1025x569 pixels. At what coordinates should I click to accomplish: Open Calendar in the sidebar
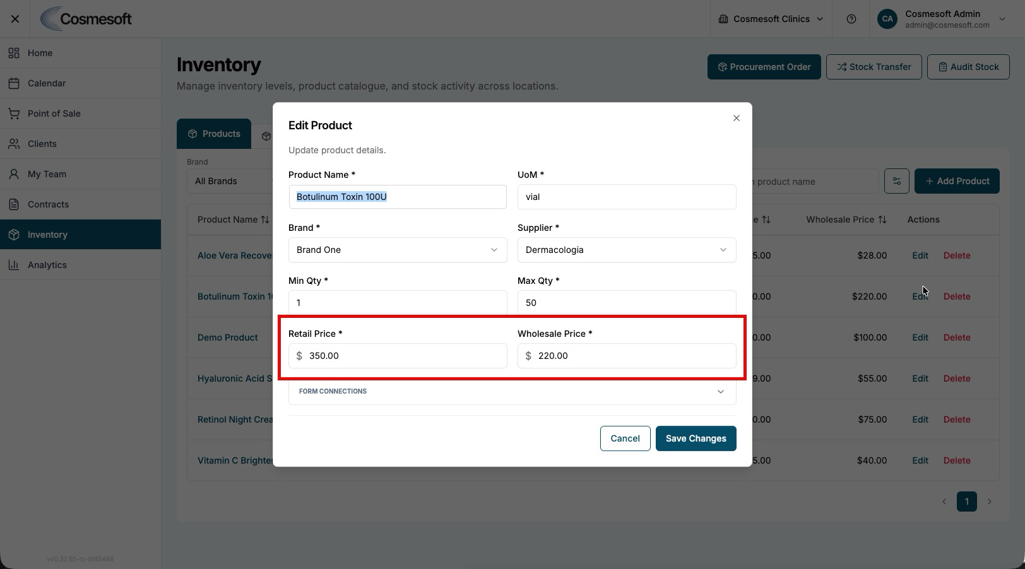click(x=80, y=83)
